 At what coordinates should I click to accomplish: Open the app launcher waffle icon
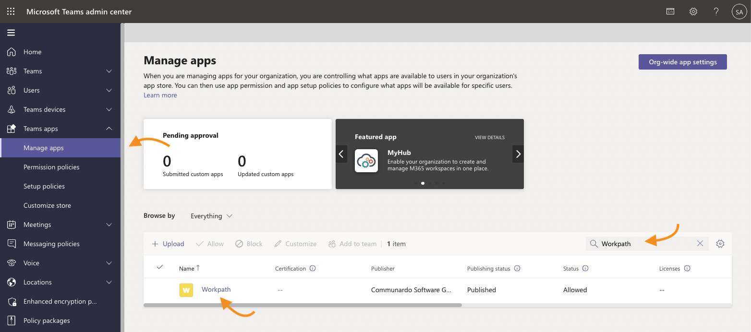coord(11,12)
